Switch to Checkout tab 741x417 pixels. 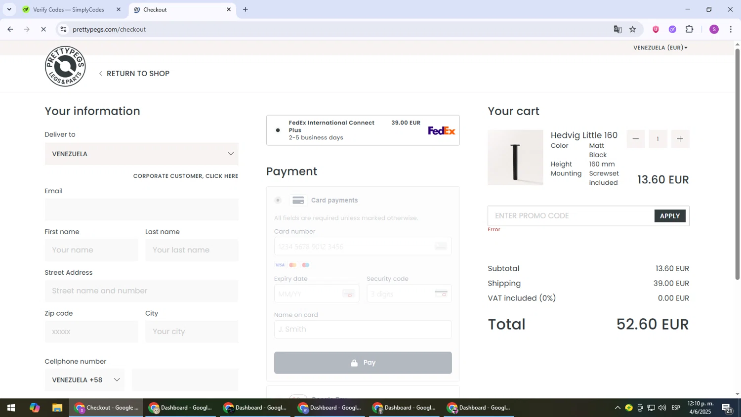pos(182,9)
